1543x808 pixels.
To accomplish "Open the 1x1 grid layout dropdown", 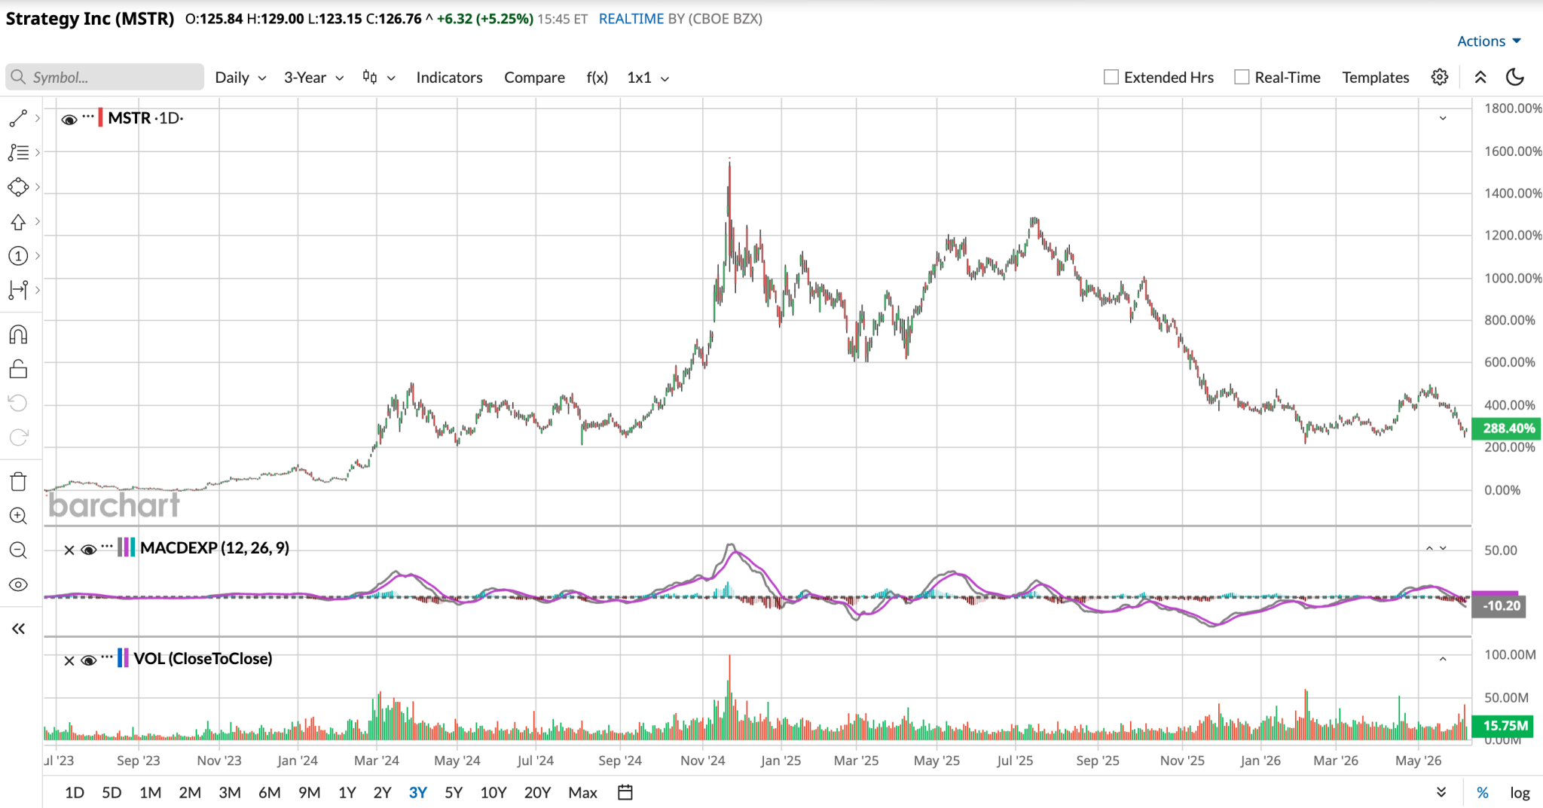I will click(x=648, y=78).
